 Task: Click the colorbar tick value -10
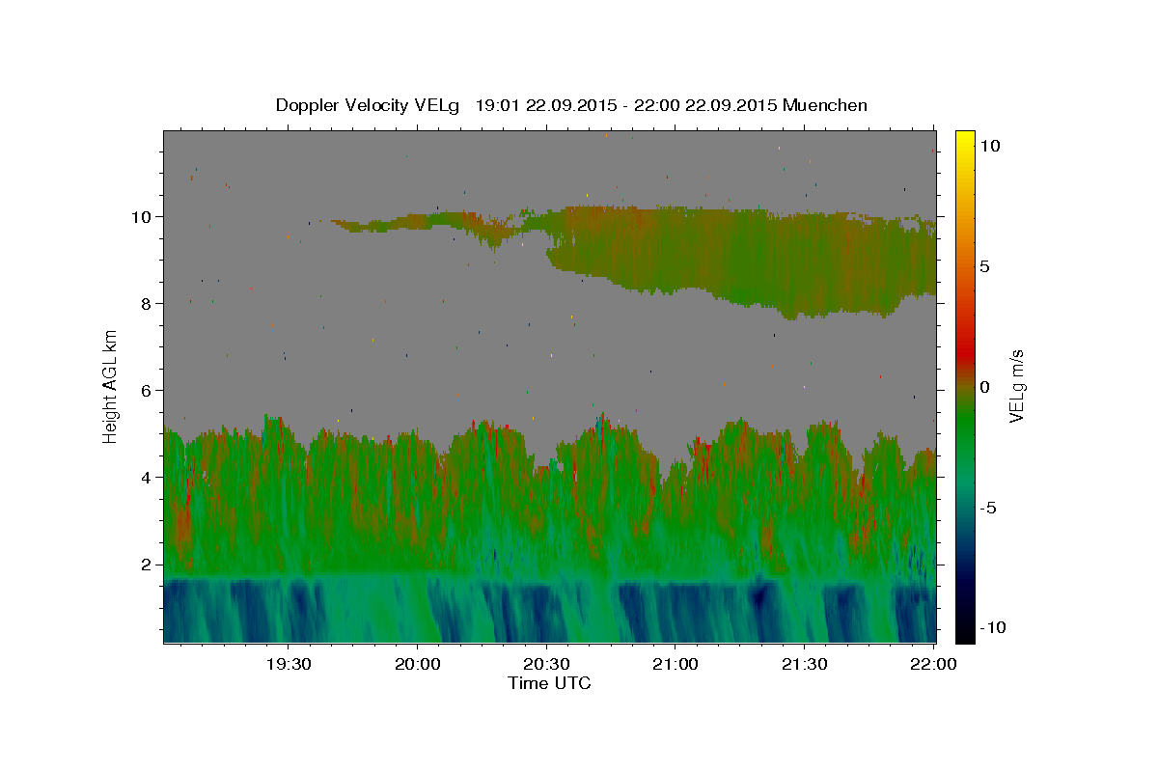pyautogui.click(x=993, y=628)
